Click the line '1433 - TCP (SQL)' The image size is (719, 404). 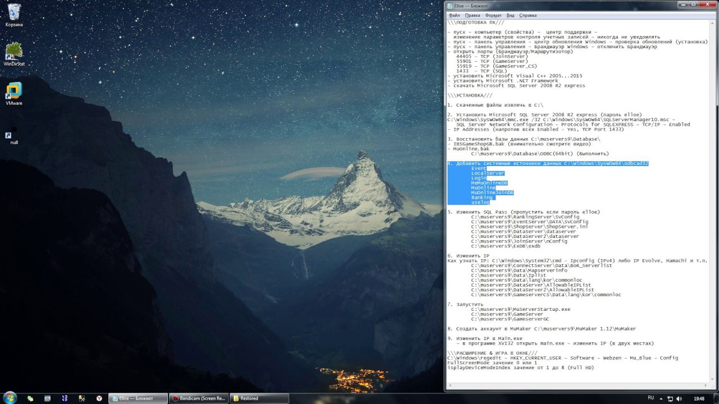pos(482,71)
